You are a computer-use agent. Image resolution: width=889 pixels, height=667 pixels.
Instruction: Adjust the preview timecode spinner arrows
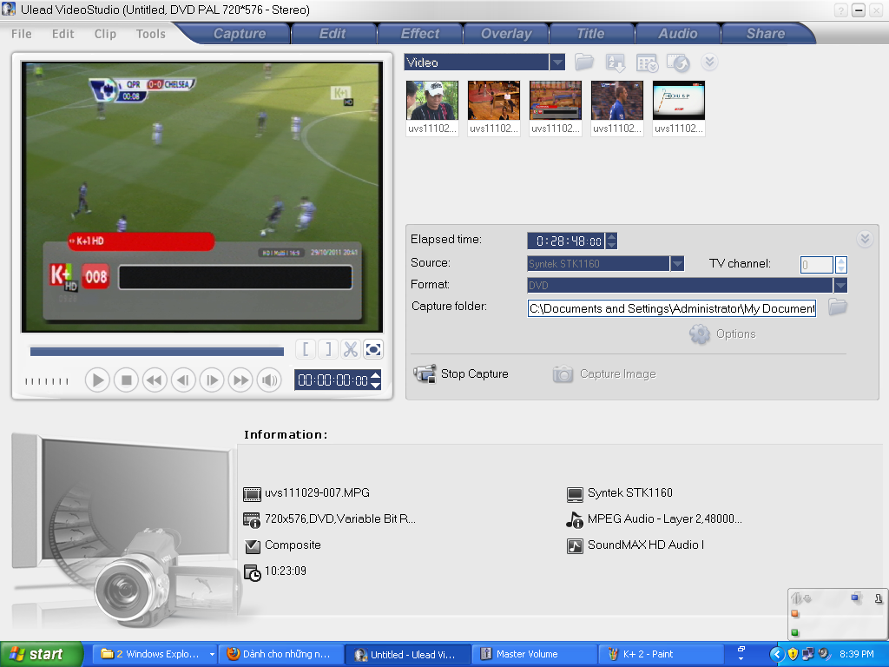[x=375, y=380]
